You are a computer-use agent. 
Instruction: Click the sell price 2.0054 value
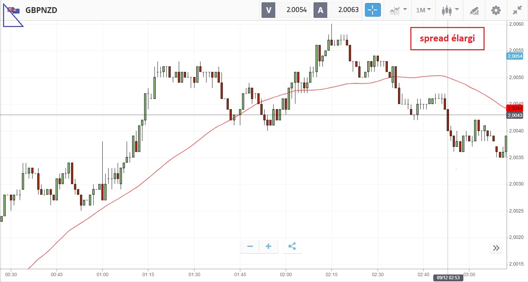[x=296, y=10]
